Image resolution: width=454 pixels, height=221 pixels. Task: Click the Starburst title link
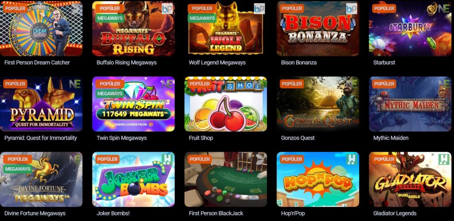[x=384, y=63]
